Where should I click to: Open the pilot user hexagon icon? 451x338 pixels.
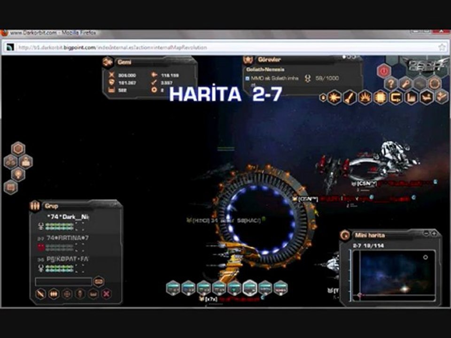[x=26, y=161]
